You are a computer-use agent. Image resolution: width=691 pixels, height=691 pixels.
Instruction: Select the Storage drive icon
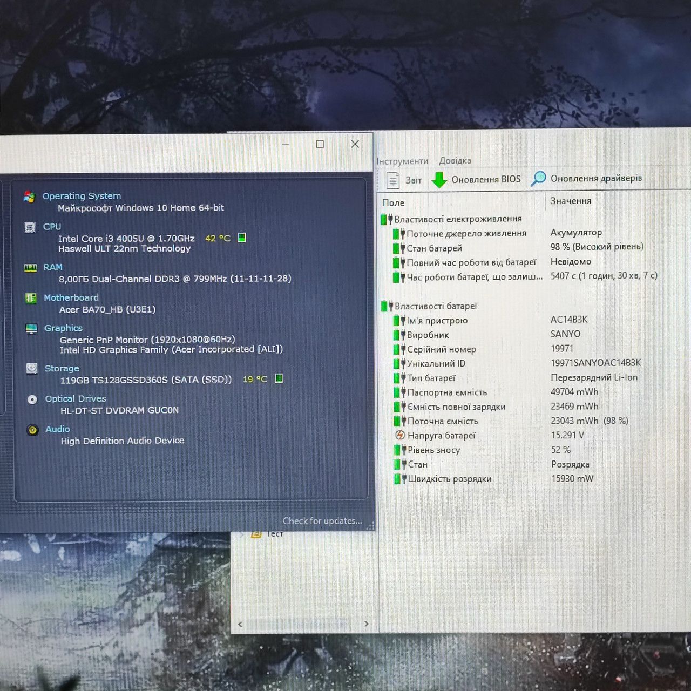pos(32,369)
